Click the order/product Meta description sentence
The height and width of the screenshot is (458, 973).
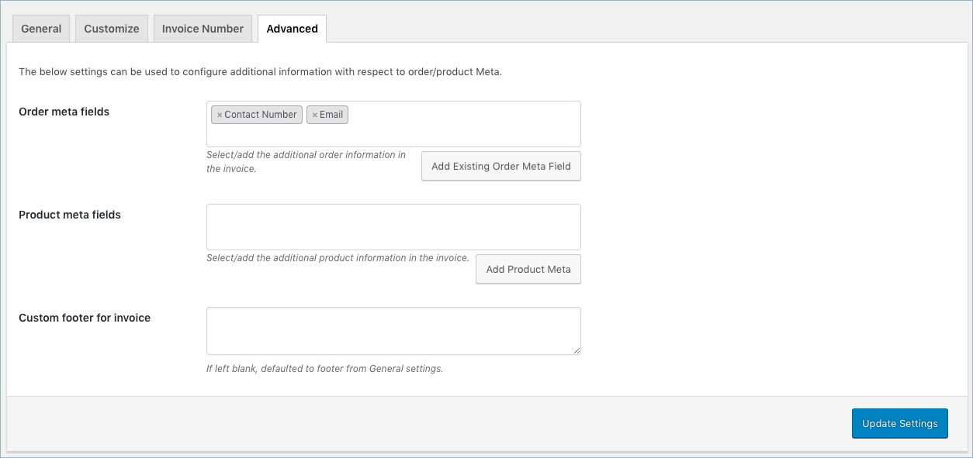coord(261,72)
